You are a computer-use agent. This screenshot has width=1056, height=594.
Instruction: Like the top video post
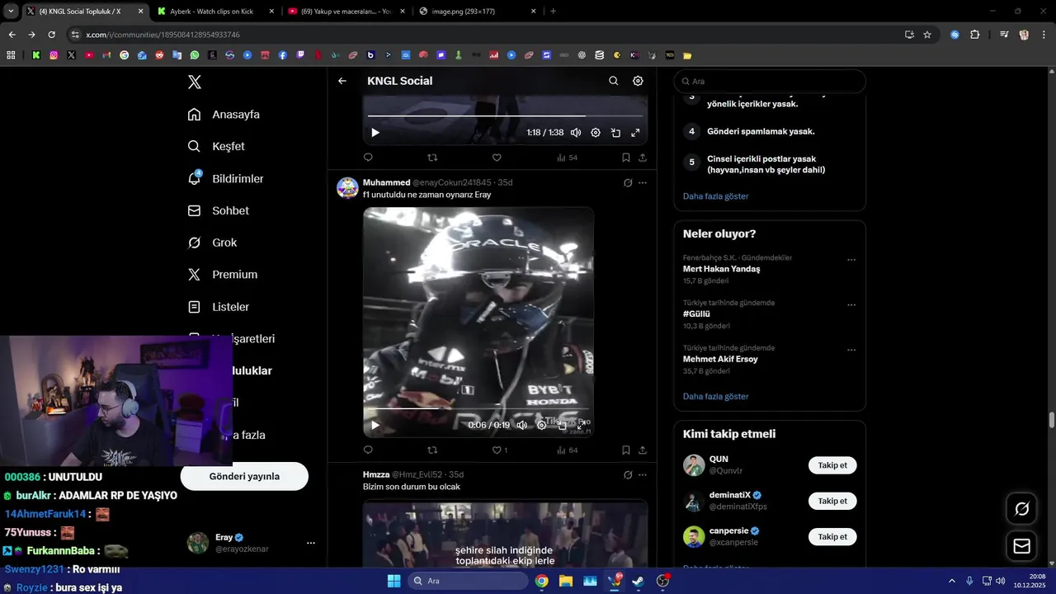(497, 158)
